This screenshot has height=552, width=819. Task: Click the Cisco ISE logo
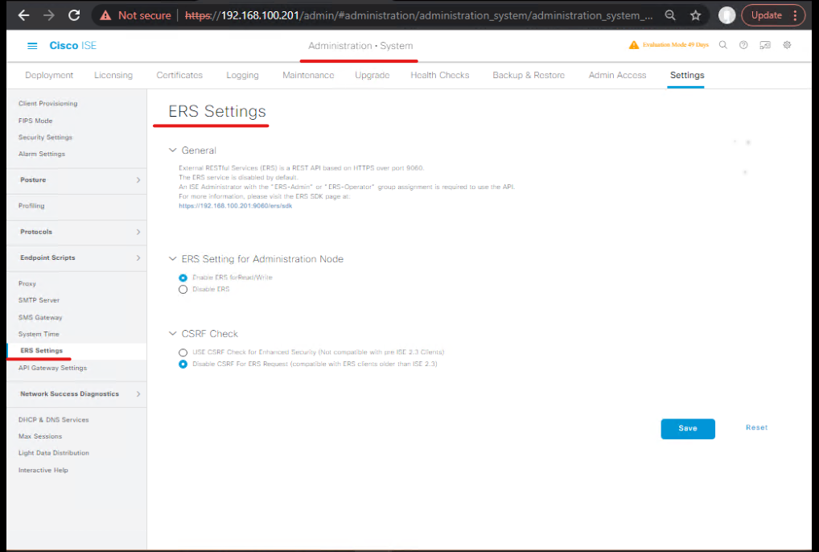[72, 45]
